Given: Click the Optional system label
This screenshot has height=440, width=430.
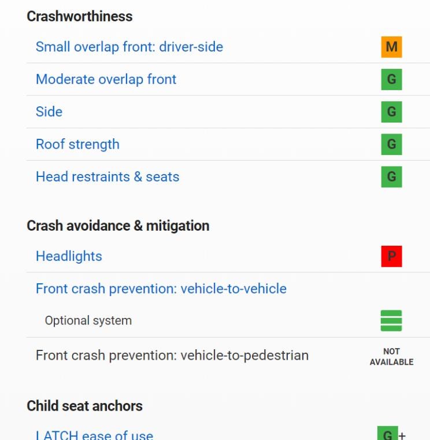Looking at the screenshot, I should pyautogui.click(x=88, y=320).
